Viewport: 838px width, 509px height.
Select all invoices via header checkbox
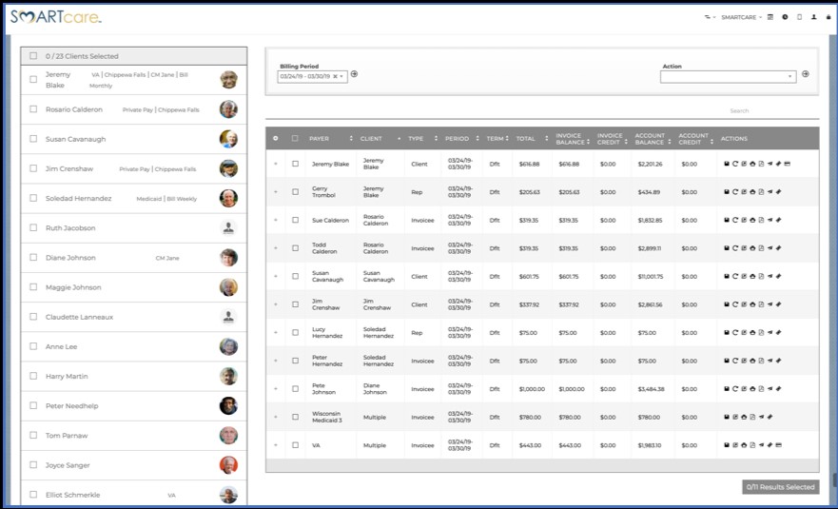pos(295,139)
